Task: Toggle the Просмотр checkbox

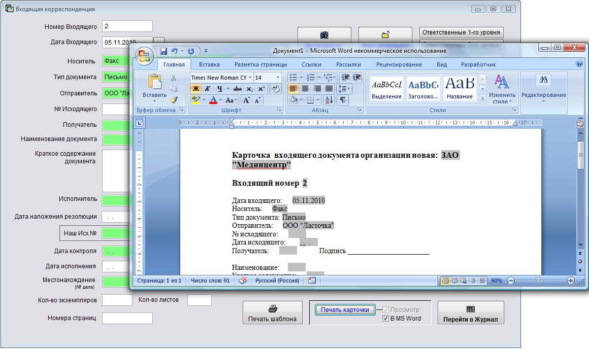Action: (385, 309)
